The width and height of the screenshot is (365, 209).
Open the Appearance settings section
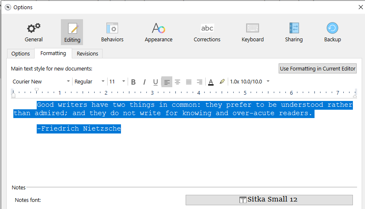point(159,33)
